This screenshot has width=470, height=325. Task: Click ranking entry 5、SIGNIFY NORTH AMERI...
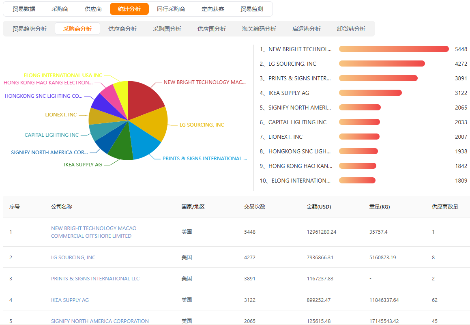(x=295, y=108)
